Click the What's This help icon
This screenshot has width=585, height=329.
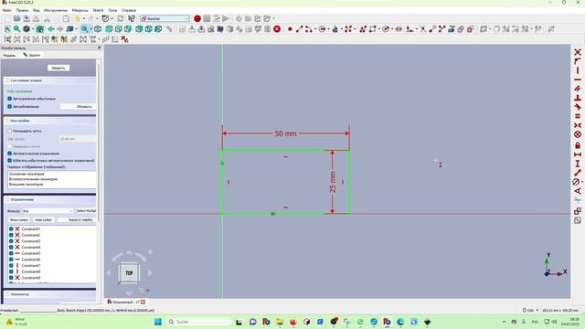(132, 18)
